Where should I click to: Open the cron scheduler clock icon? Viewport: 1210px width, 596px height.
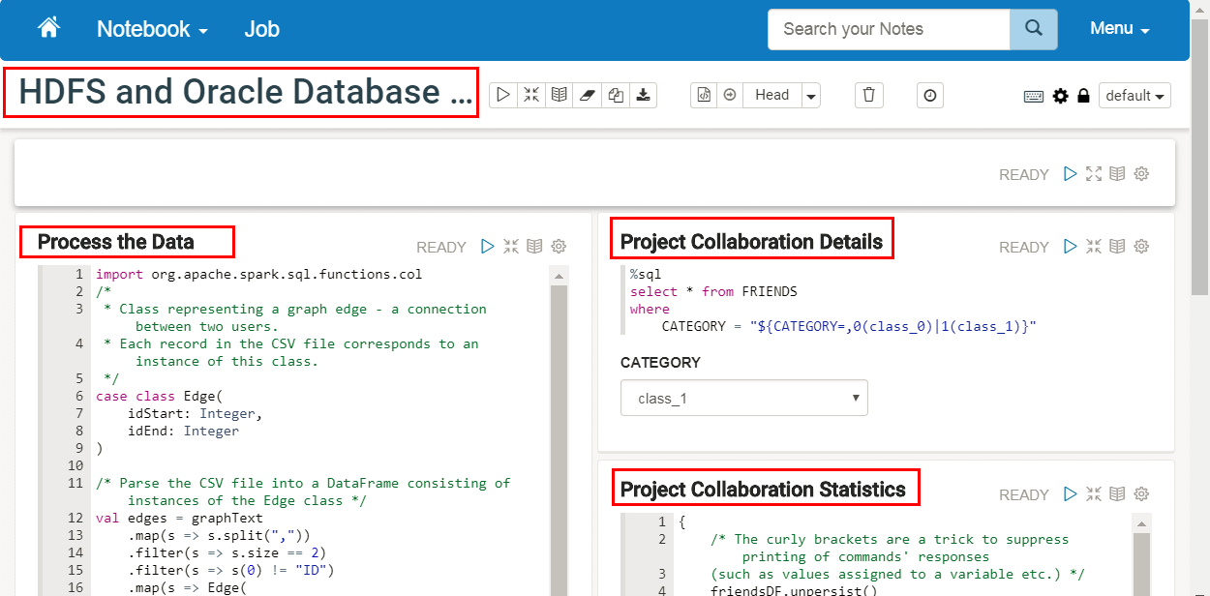929,95
